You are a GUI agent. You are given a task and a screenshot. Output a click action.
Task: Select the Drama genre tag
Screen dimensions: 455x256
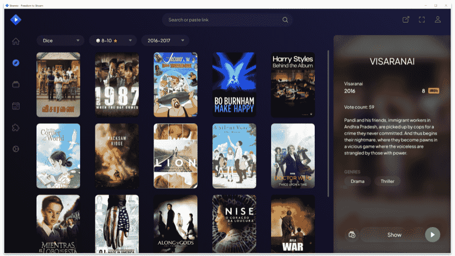tap(357, 181)
